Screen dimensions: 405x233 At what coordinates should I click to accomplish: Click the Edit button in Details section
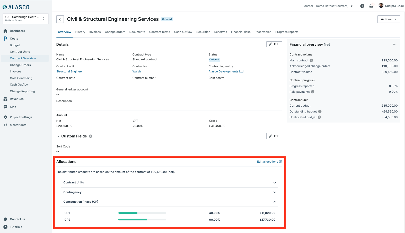click(274, 44)
